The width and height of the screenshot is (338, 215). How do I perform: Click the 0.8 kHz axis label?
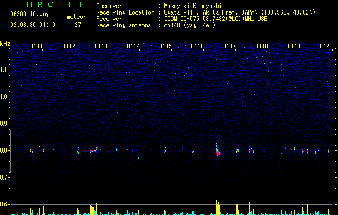point(4,150)
